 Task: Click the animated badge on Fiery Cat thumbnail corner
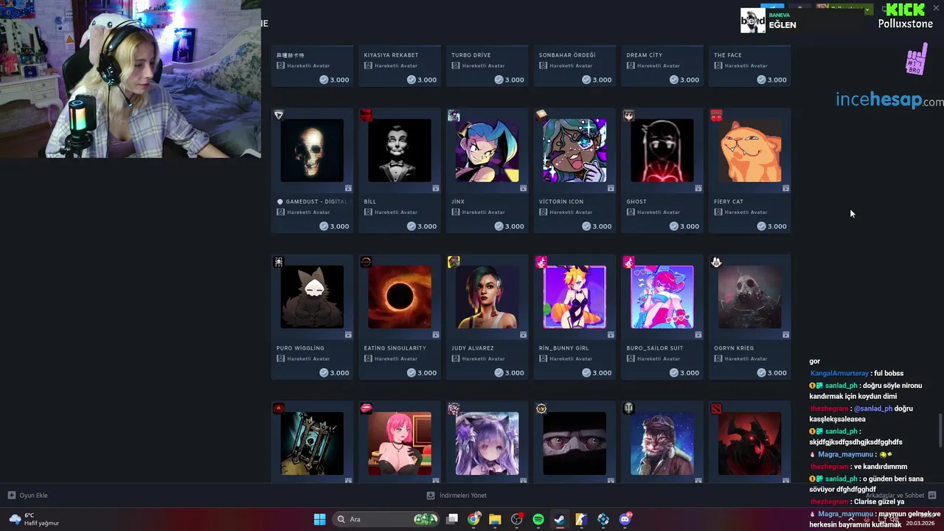click(x=786, y=188)
